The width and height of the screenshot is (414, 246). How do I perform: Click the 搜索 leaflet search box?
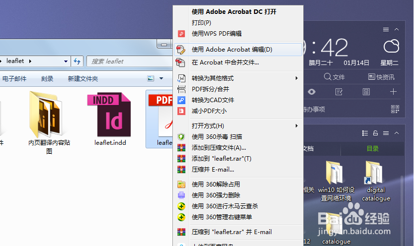[x=129, y=61]
